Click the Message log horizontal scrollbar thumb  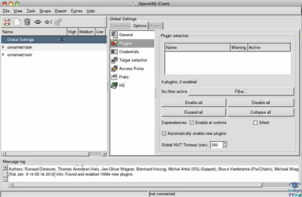[x=138, y=185]
